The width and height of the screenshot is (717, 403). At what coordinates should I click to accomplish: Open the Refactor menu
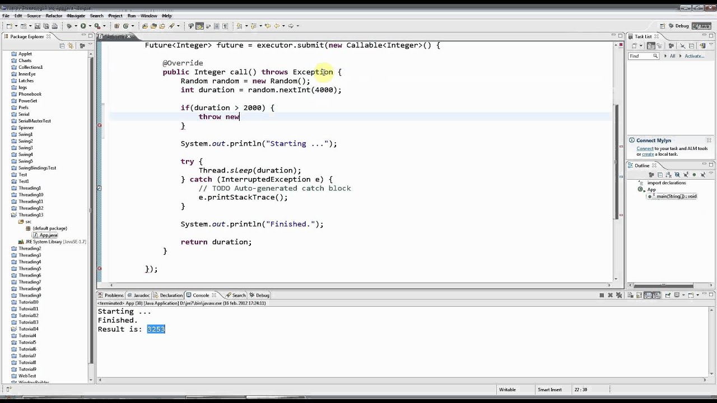coord(54,16)
